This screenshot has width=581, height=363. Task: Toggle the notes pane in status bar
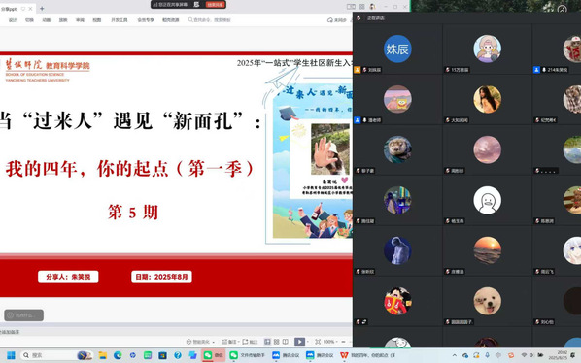tap(229, 342)
